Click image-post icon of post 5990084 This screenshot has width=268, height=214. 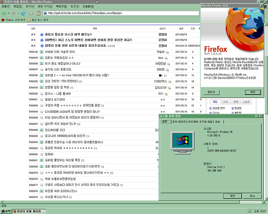pyautogui.click(x=42, y=142)
